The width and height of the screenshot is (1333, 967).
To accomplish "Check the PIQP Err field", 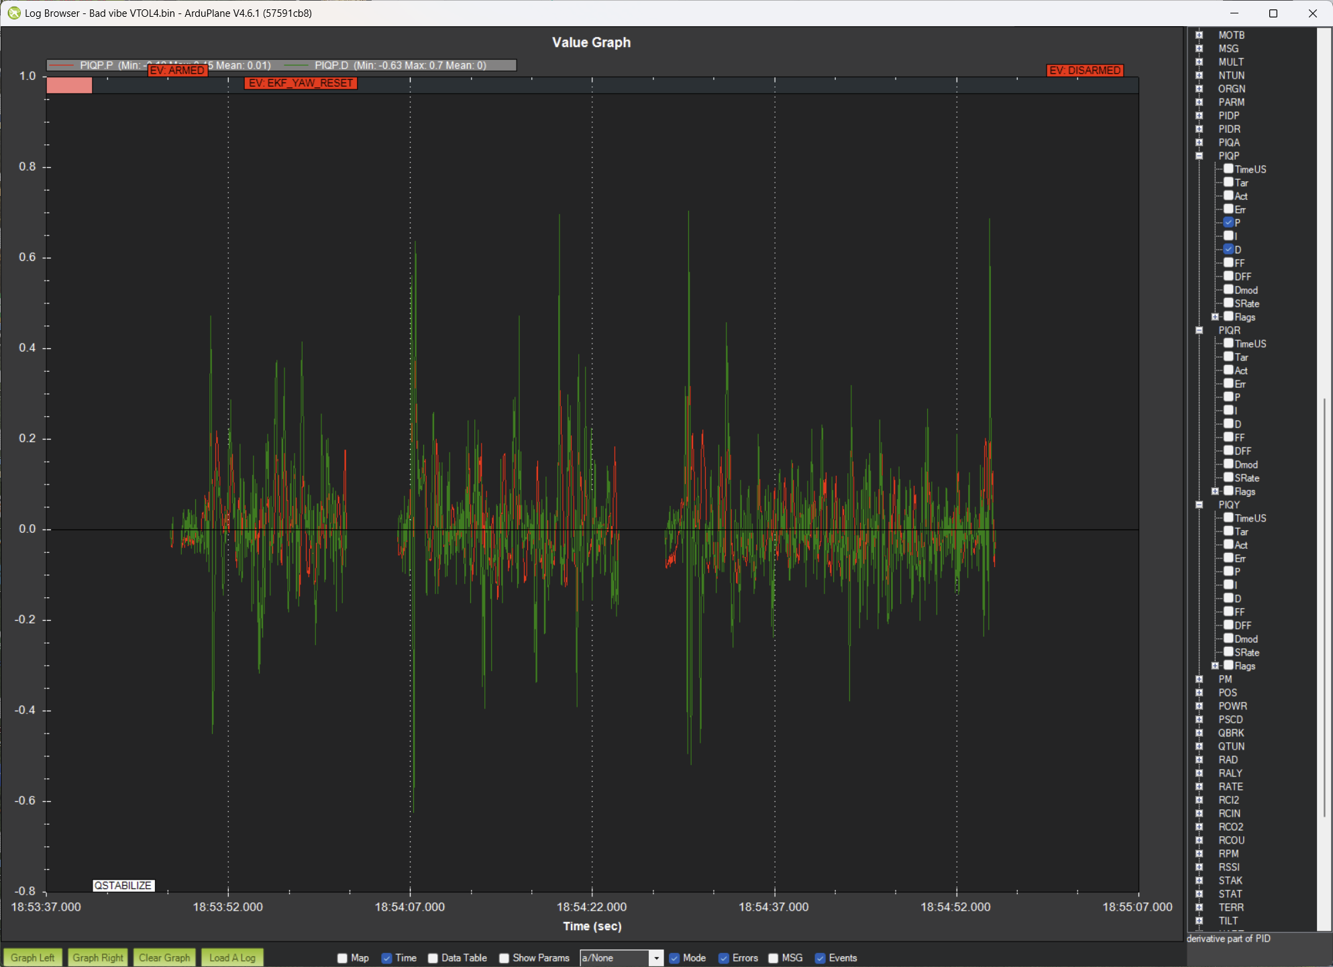I will [x=1228, y=209].
